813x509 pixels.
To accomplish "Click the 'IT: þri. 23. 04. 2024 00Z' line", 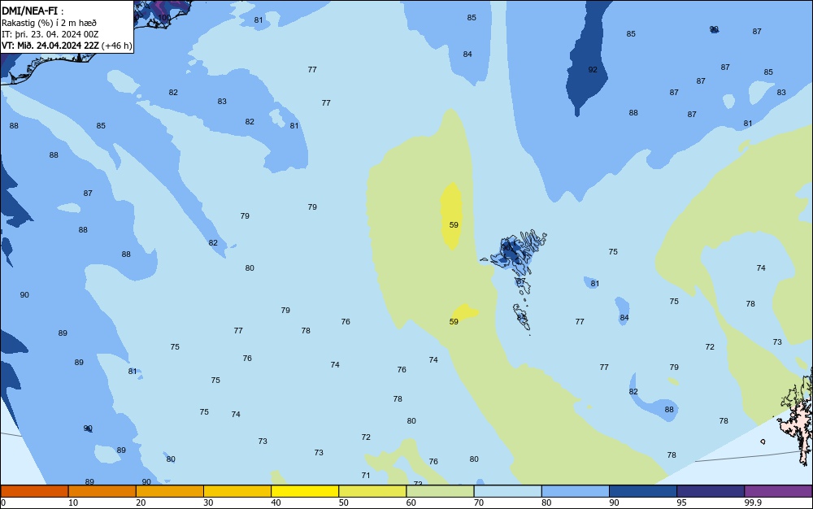I will [50, 34].
